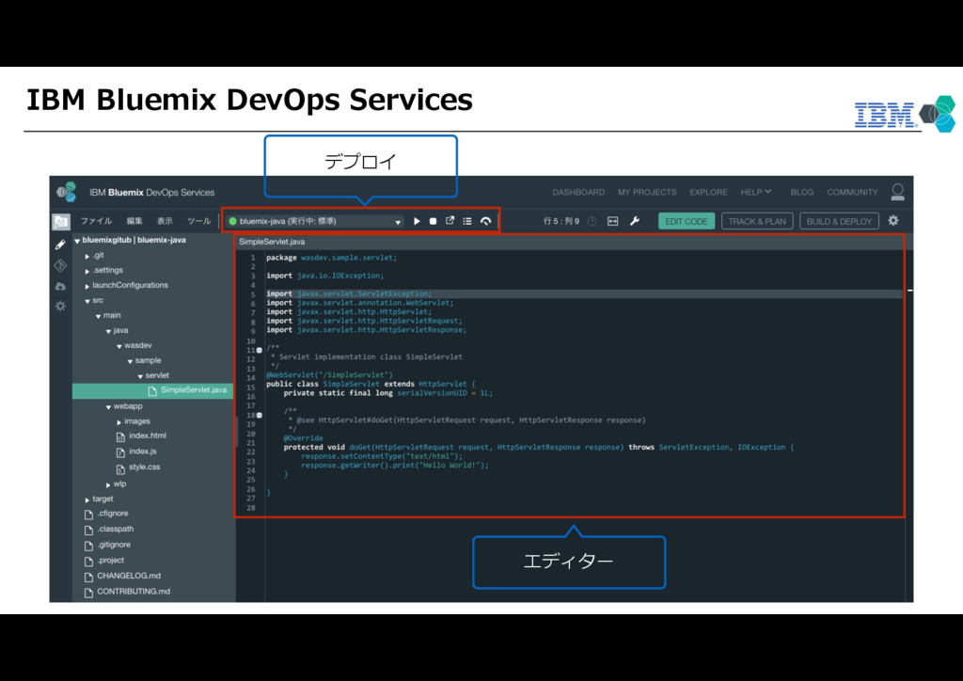Expand the images folder
This screenshot has height=681, width=963.
click(118, 422)
